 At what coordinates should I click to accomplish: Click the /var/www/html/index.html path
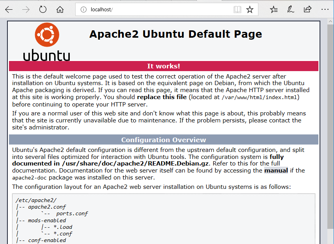pyautogui.click(x=259, y=97)
